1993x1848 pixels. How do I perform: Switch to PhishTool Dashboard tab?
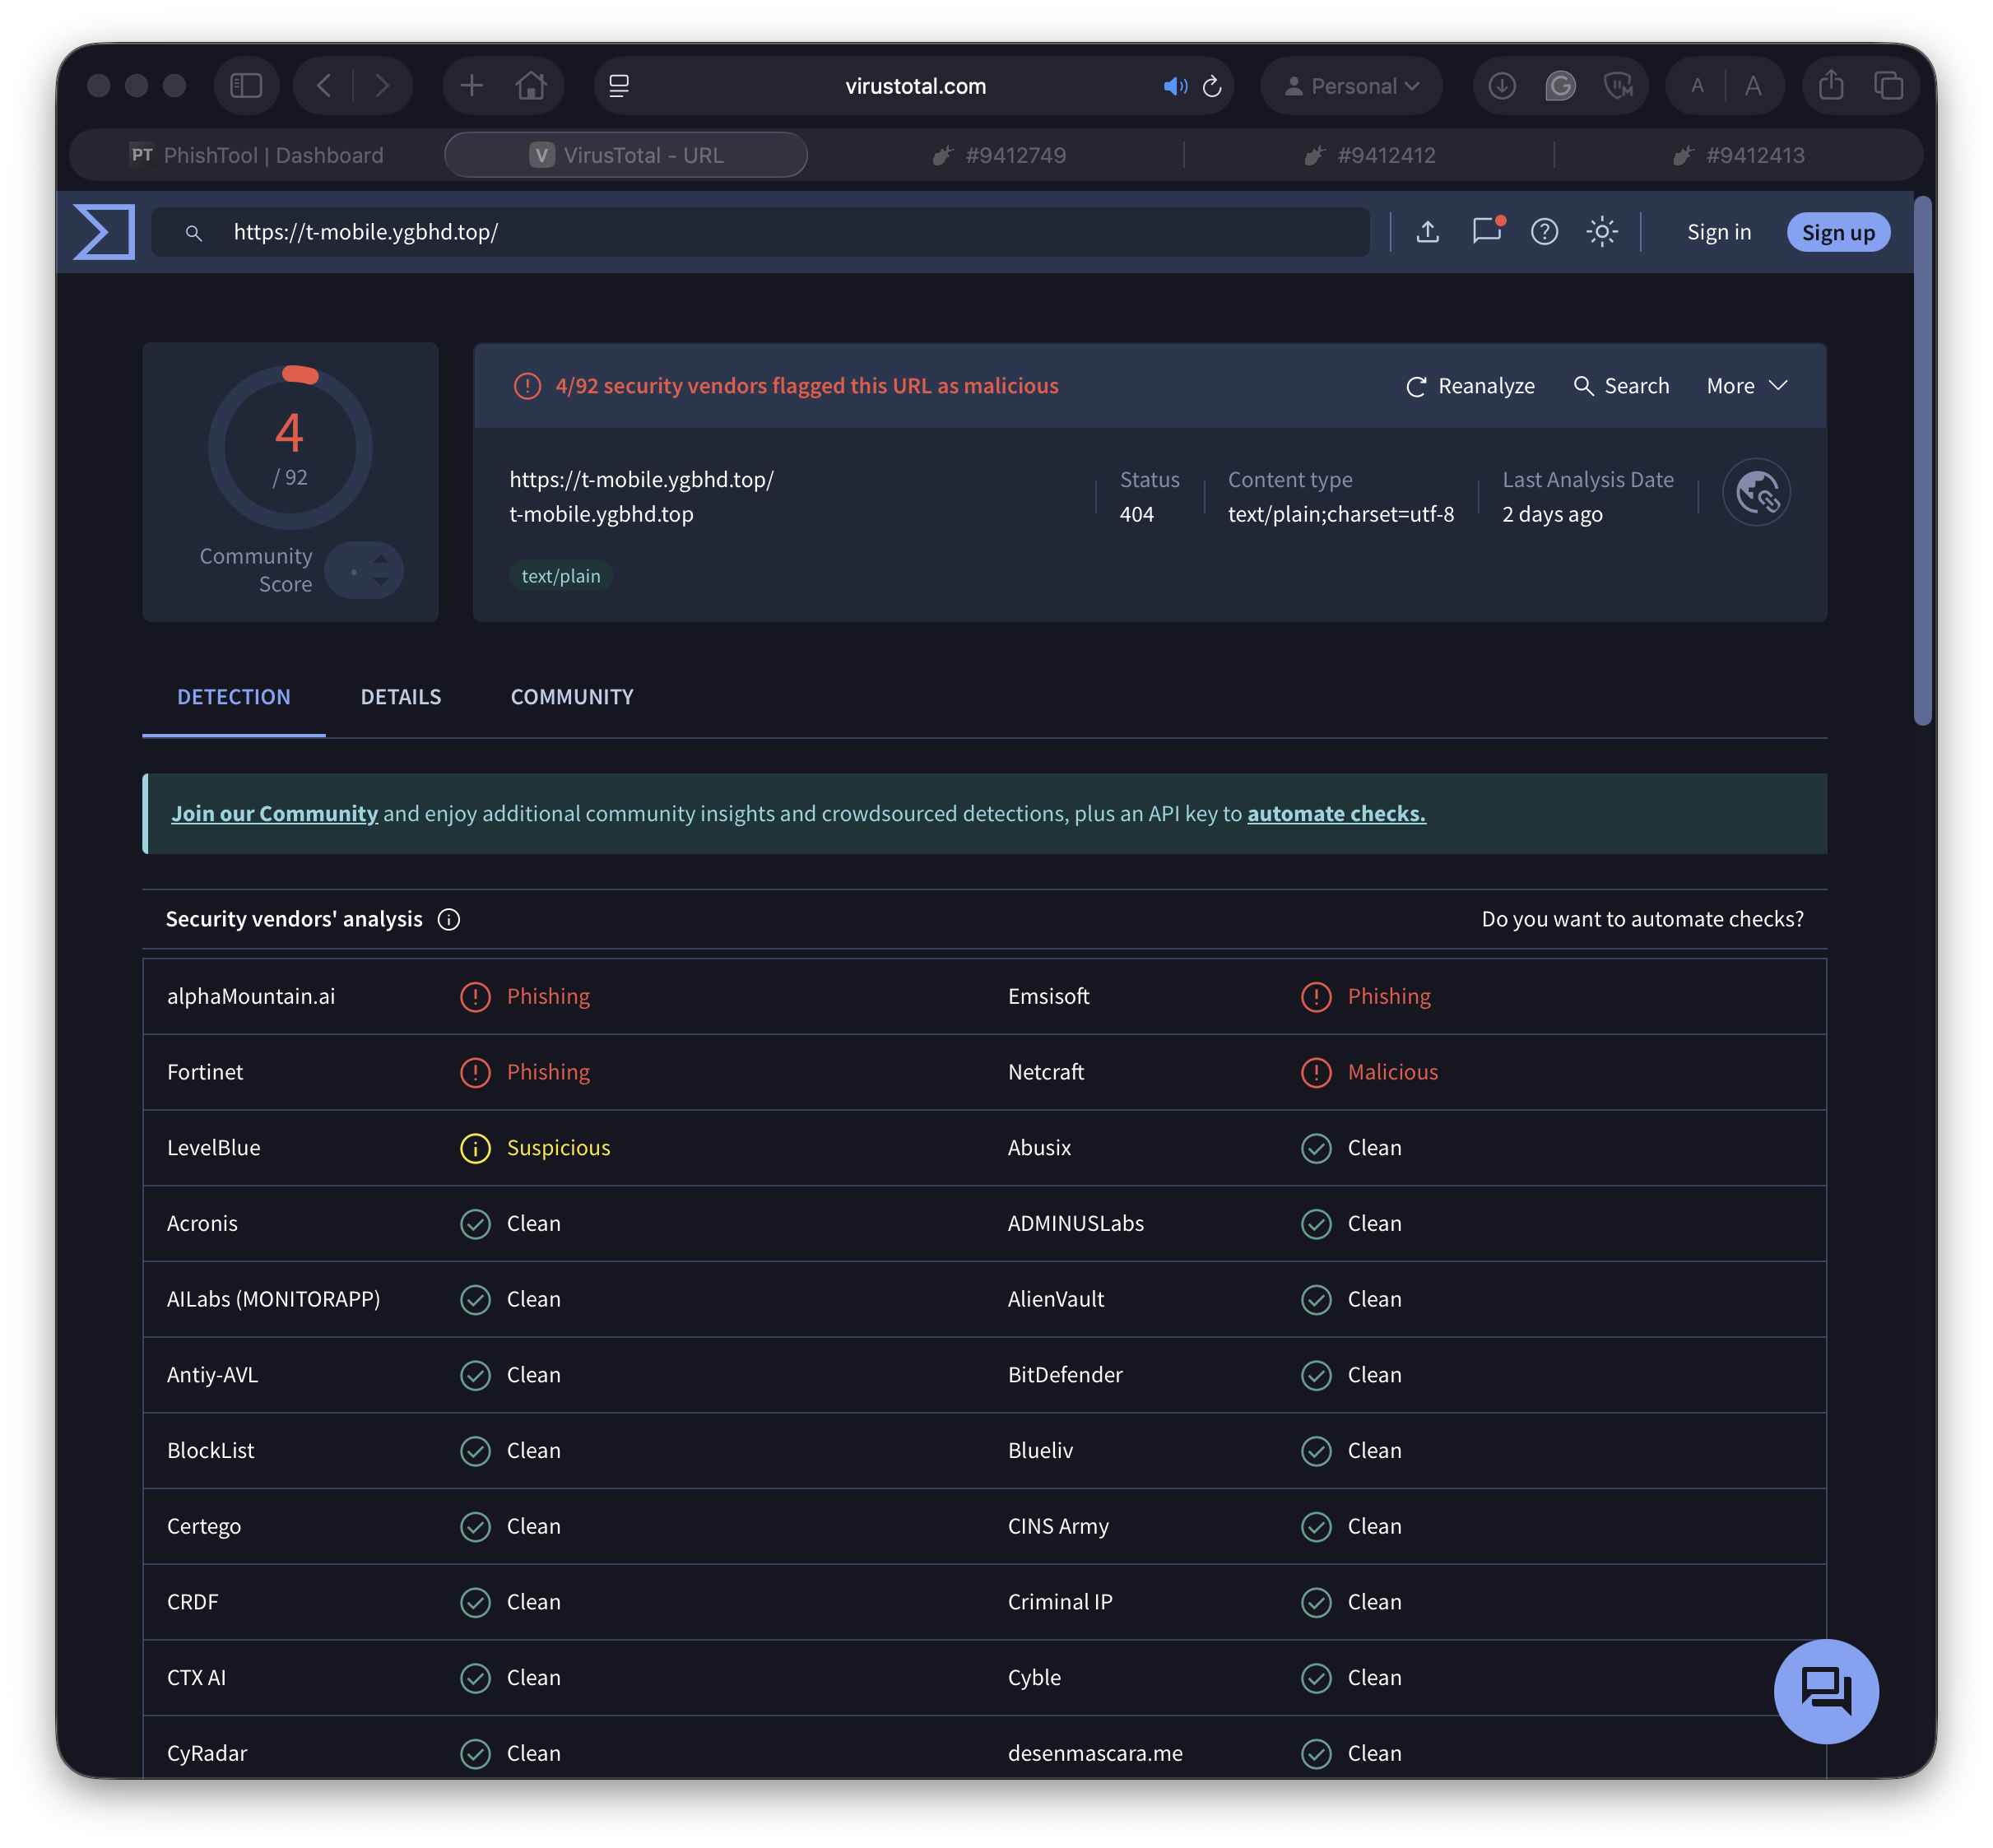(257, 155)
